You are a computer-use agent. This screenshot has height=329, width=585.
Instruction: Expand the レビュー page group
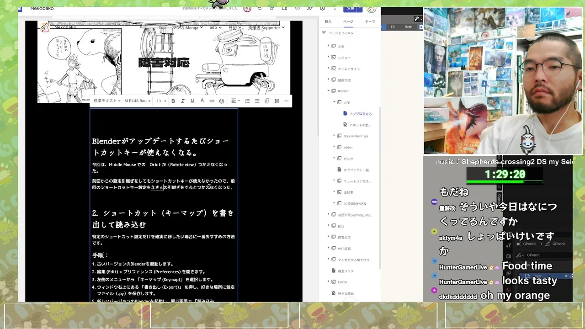pyautogui.click(x=328, y=58)
